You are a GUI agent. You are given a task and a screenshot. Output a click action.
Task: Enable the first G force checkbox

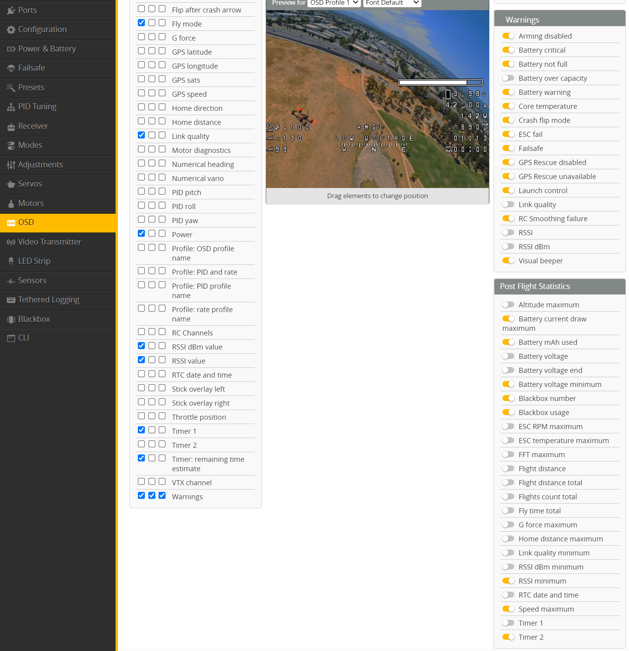(x=141, y=37)
